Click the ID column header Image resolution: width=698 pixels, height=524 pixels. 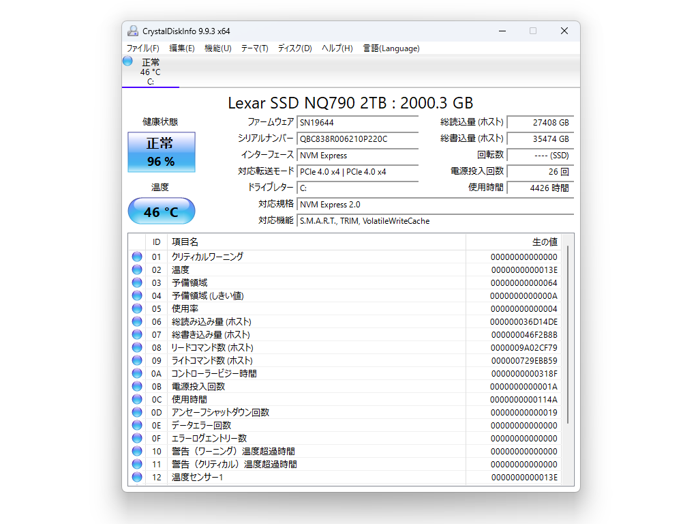coord(156,242)
